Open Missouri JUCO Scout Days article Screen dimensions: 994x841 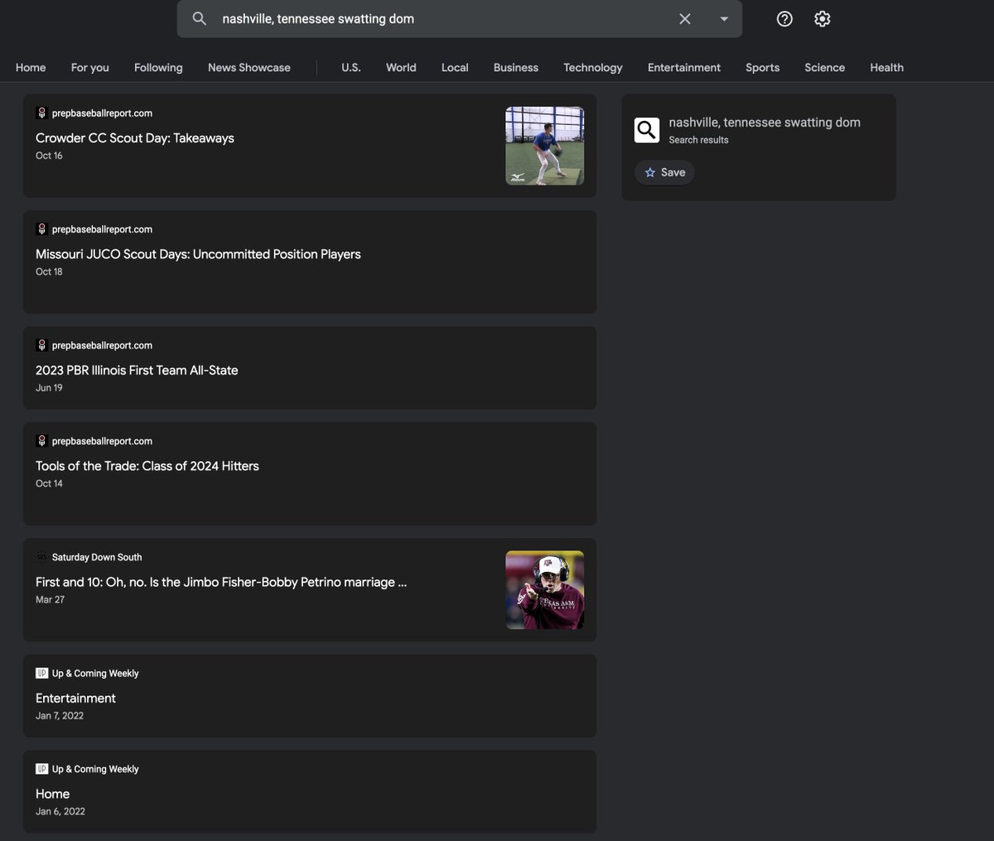pyautogui.click(x=198, y=254)
